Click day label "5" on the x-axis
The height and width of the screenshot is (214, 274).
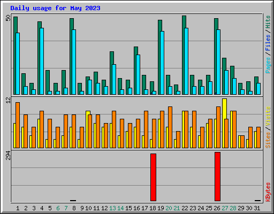50,208
